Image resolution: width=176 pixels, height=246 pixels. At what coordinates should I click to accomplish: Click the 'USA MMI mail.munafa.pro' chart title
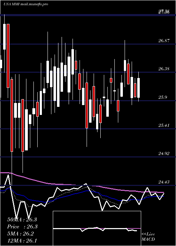coord(26,4)
